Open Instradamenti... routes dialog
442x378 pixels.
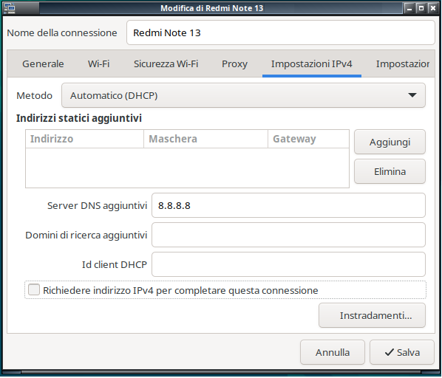pos(372,315)
